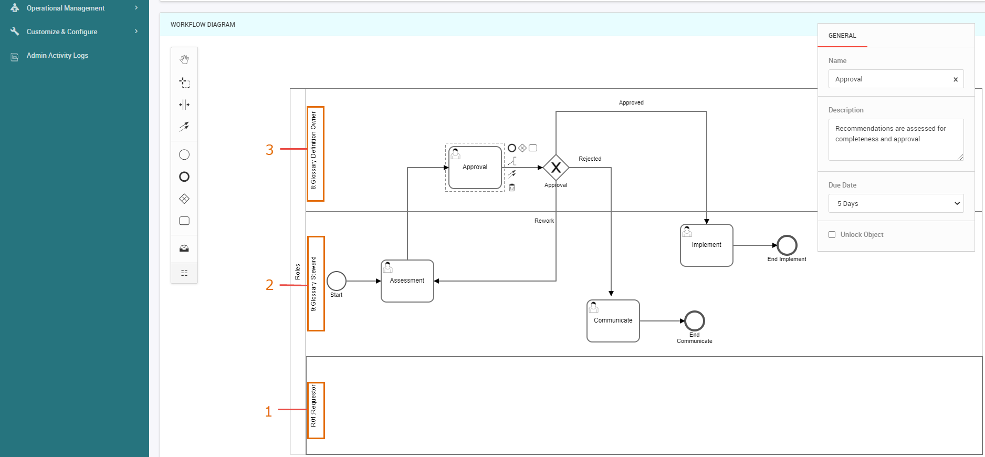Viewport: 985px width, 457px height.
Task: Activate the hand pan tool in palette
Action: click(184, 60)
